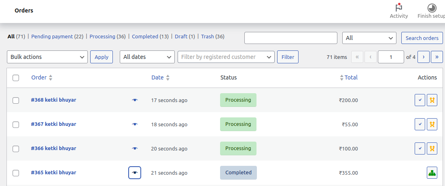Show the Completed orders tab

[145, 36]
